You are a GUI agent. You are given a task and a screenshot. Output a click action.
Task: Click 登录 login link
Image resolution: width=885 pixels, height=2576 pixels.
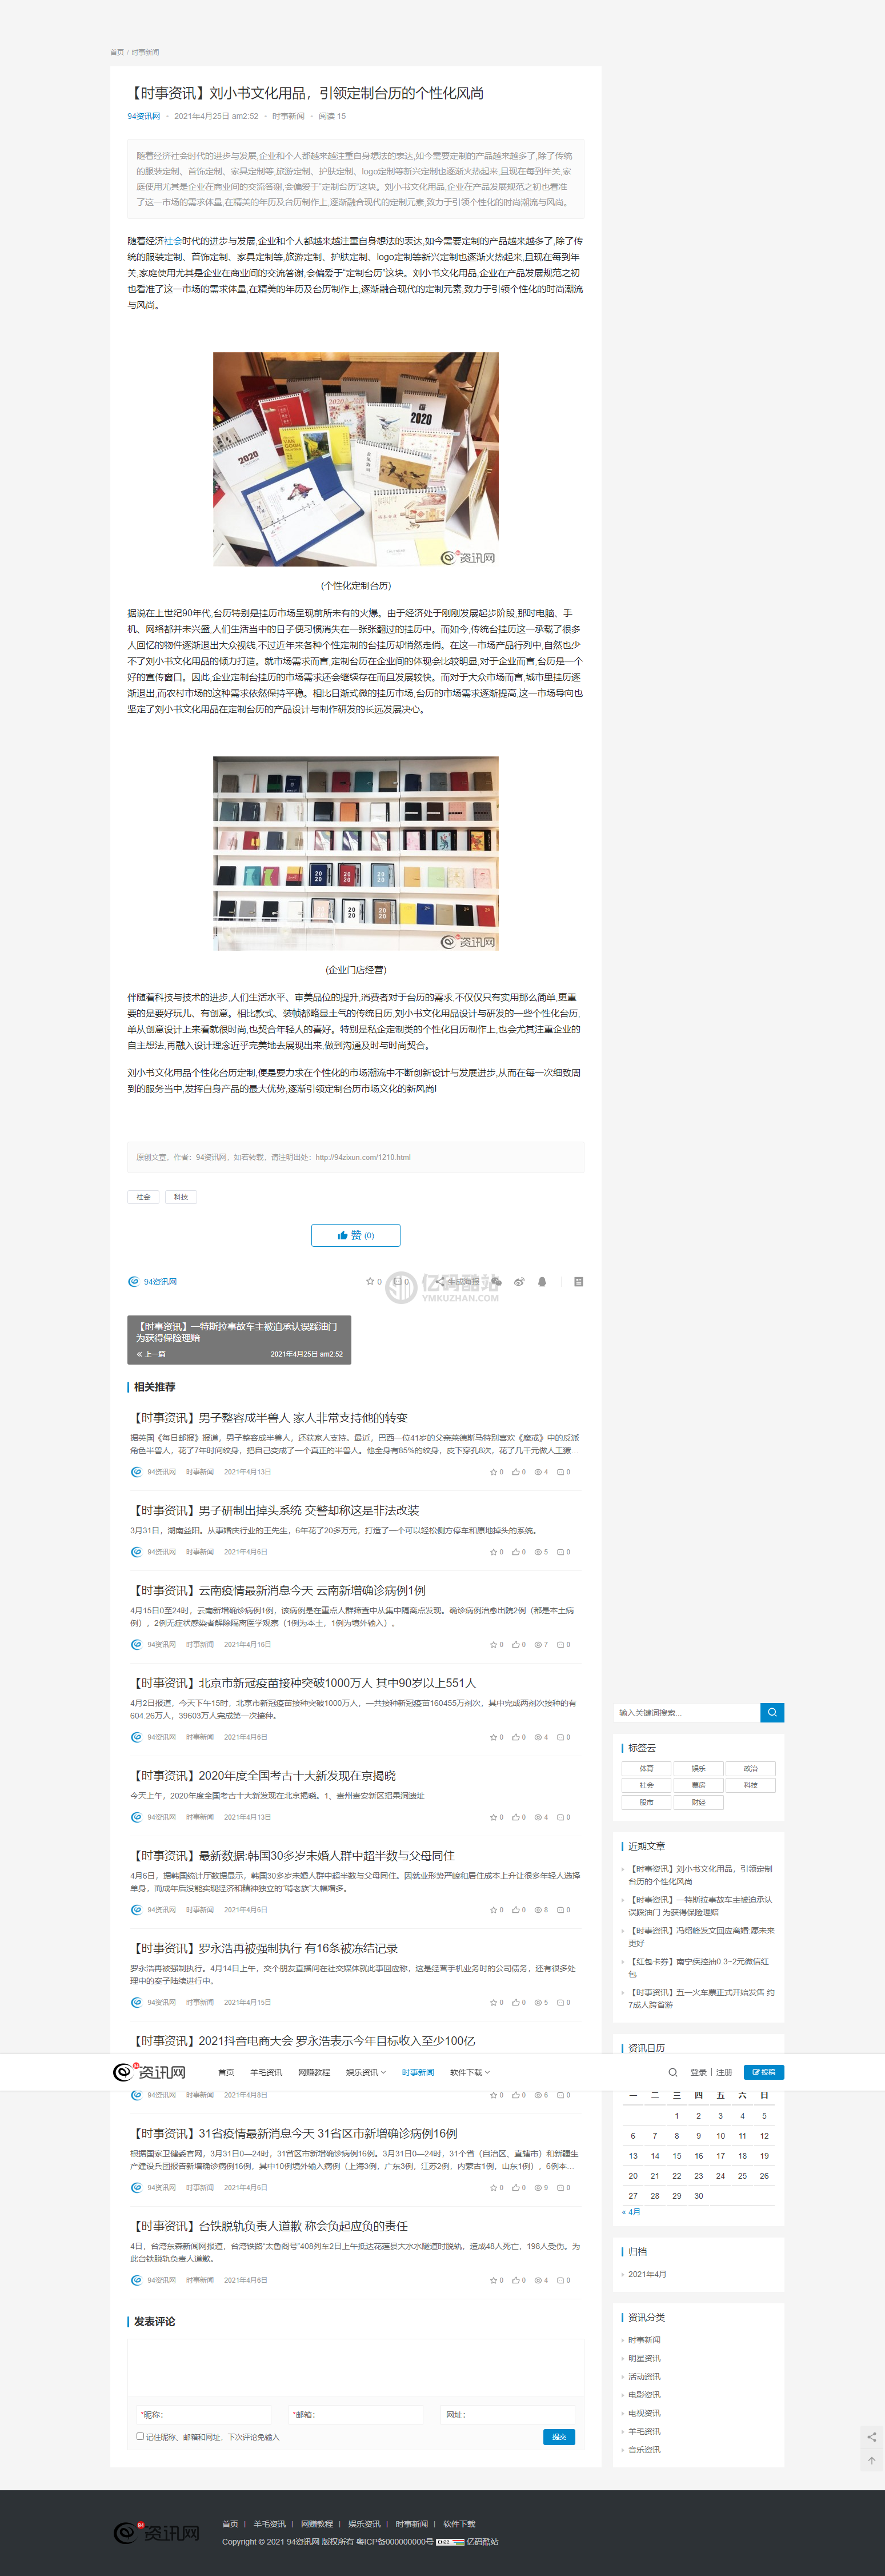(698, 2072)
